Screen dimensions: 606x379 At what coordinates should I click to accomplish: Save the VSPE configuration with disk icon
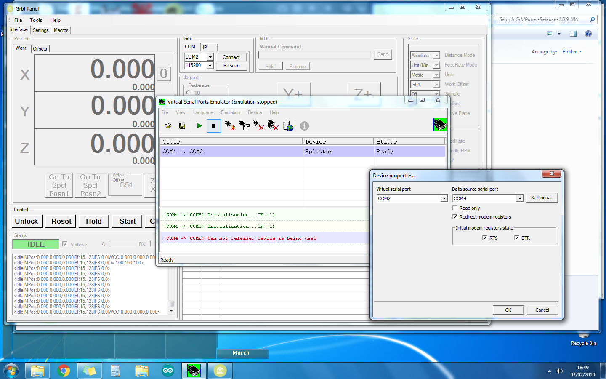182,126
